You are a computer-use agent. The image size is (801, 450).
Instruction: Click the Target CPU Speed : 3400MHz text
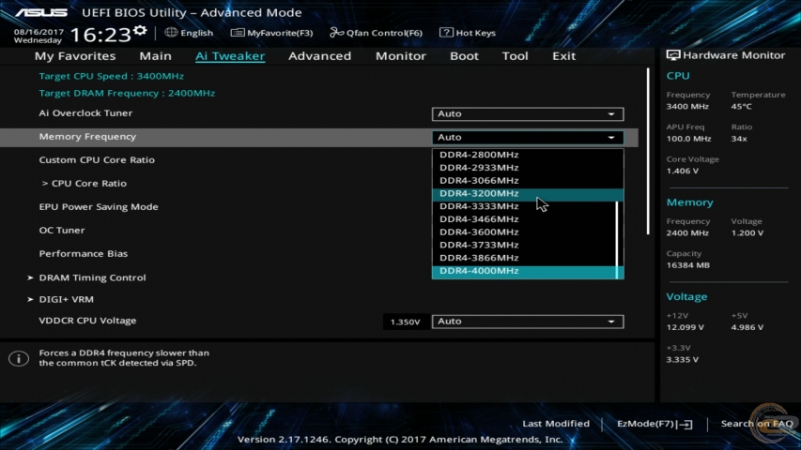tap(112, 76)
